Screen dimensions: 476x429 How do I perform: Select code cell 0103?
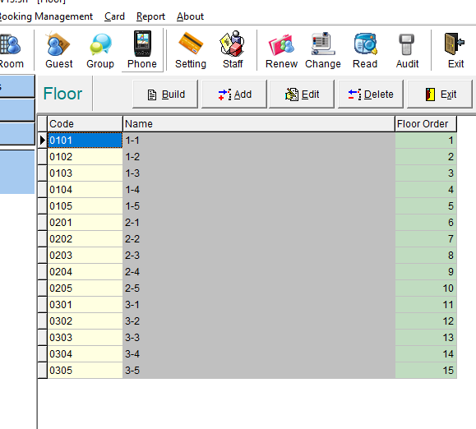[85, 173]
